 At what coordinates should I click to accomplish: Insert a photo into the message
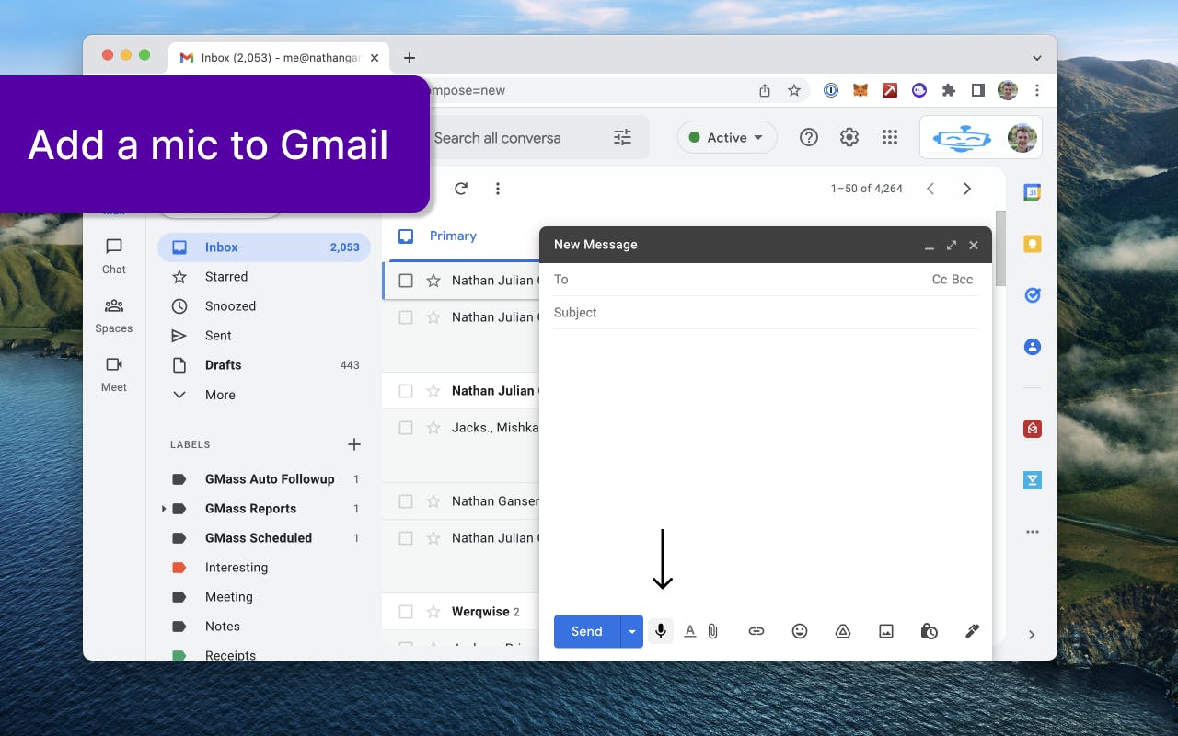886,631
